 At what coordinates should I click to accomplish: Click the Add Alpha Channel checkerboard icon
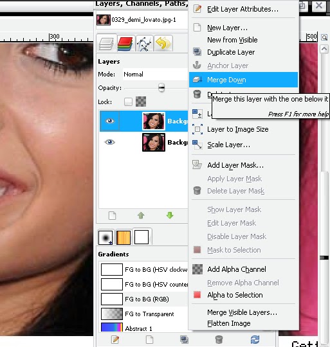[x=197, y=269]
